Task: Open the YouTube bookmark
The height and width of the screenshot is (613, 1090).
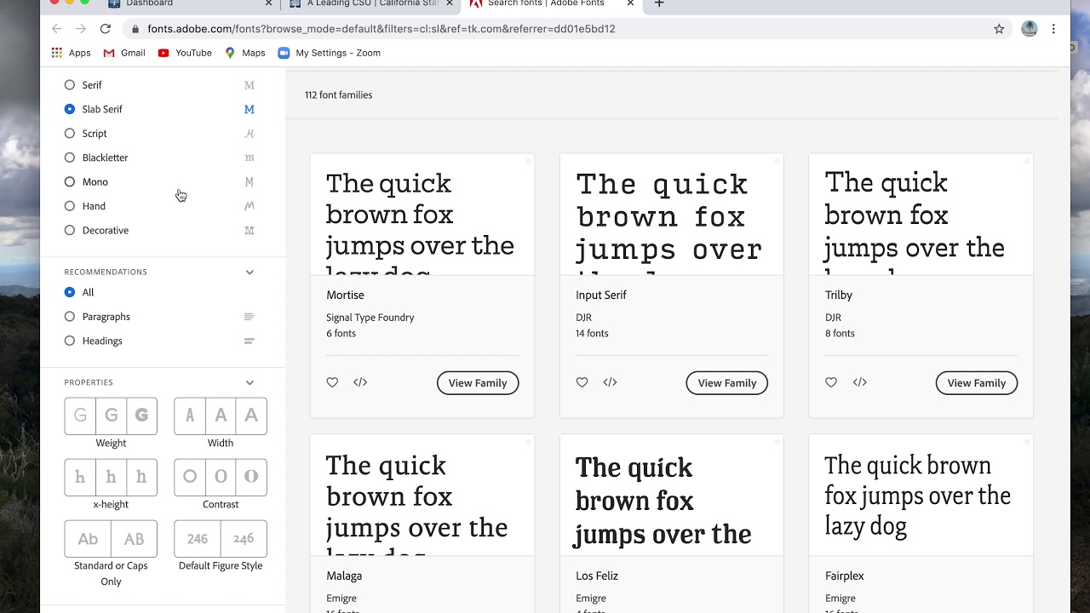Action: [x=185, y=53]
